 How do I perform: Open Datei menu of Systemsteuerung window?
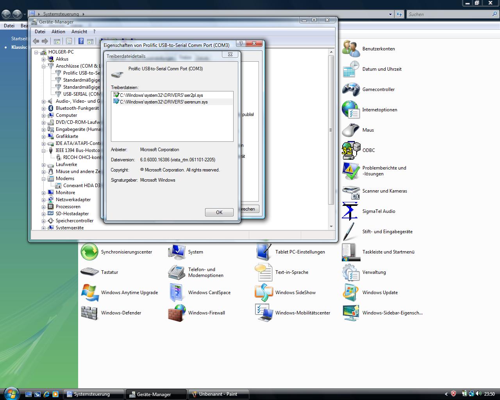point(9,26)
